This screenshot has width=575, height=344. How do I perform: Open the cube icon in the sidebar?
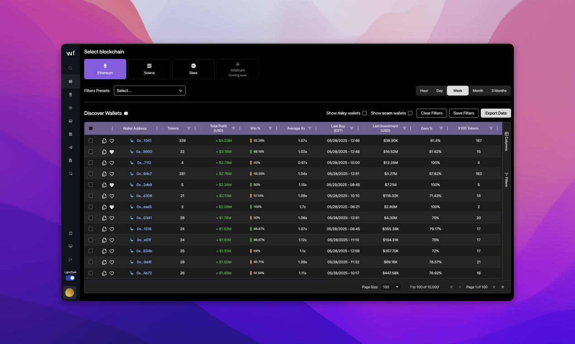[x=70, y=108]
